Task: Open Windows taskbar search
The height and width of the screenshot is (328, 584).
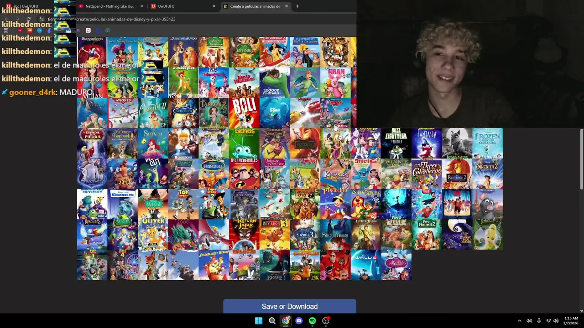Action: pos(272,321)
